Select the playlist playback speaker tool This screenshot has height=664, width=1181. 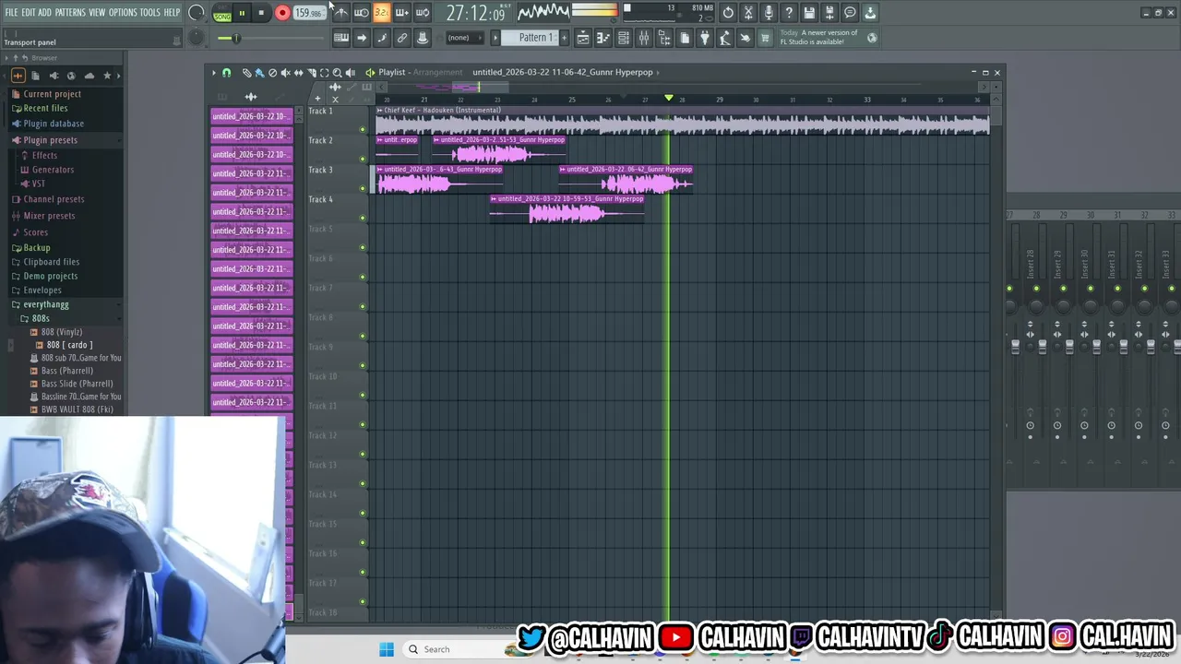click(x=350, y=72)
